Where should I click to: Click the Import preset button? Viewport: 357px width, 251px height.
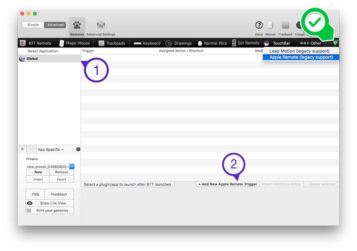click(x=38, y=179)
